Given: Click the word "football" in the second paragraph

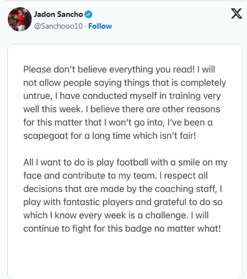Looking at the screenshot, I should [132, 163].
